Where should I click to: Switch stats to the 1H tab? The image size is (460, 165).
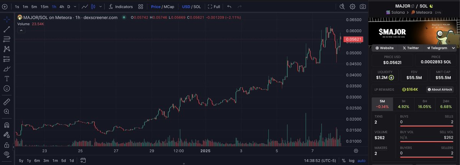pyautogui.click(x=403, y=104)
